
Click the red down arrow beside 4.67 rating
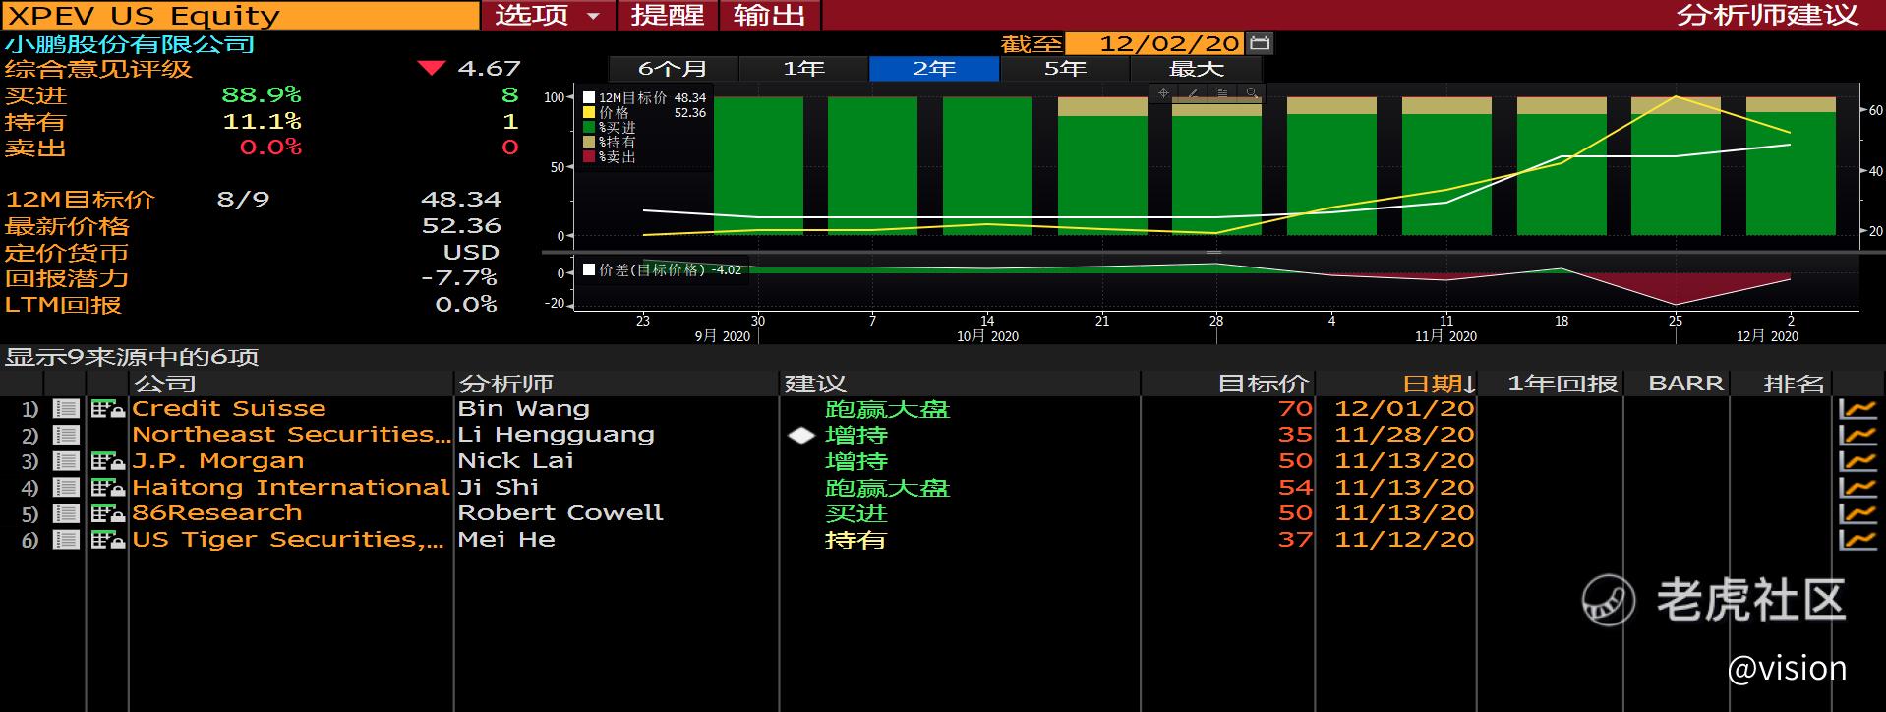tap(431, 68)
